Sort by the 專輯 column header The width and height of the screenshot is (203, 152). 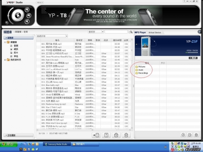(90, 40)
